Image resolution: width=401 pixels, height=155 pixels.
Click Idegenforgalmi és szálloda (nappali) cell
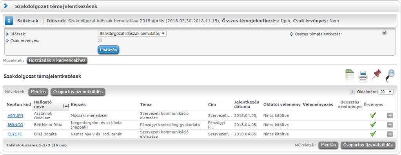point(96,125)
